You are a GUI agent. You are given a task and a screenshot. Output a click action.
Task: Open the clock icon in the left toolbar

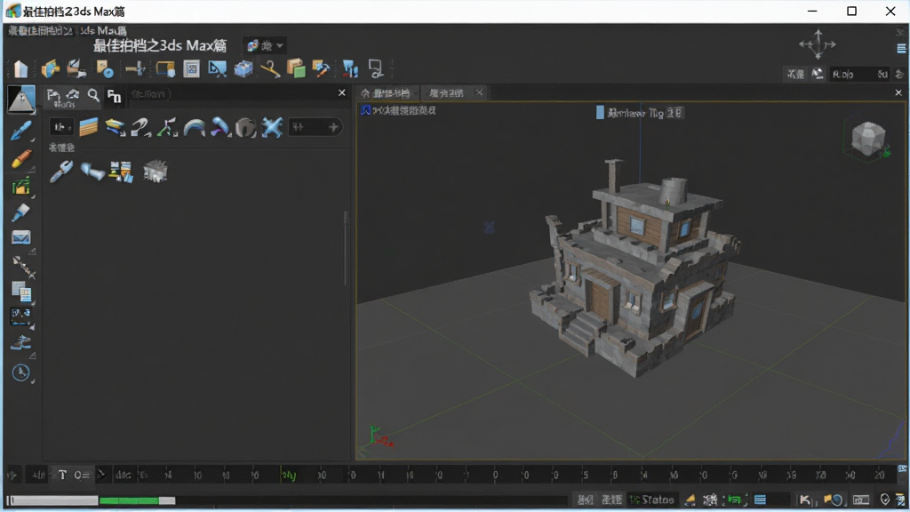point(21,372)
